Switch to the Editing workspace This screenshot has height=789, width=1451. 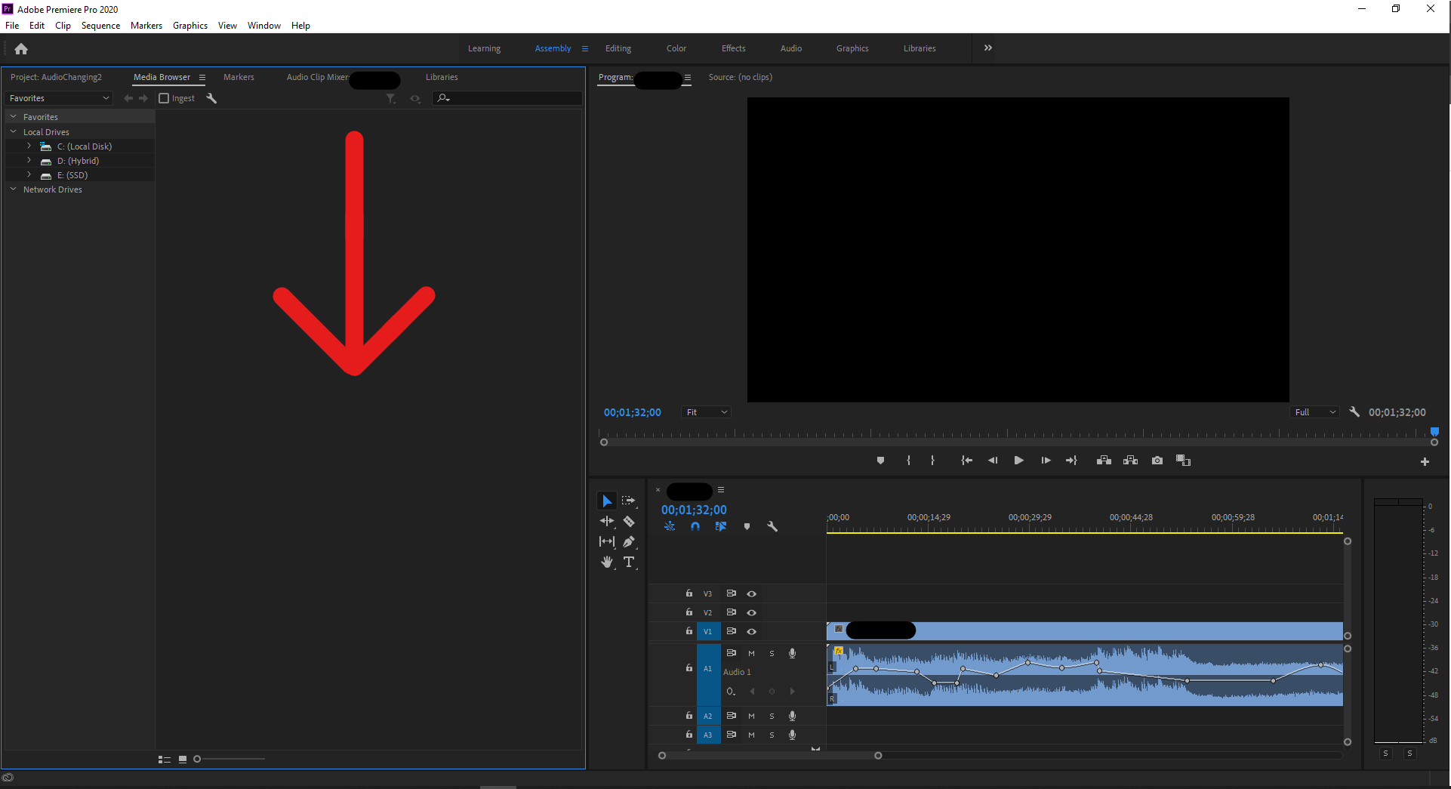coord(618,48)
